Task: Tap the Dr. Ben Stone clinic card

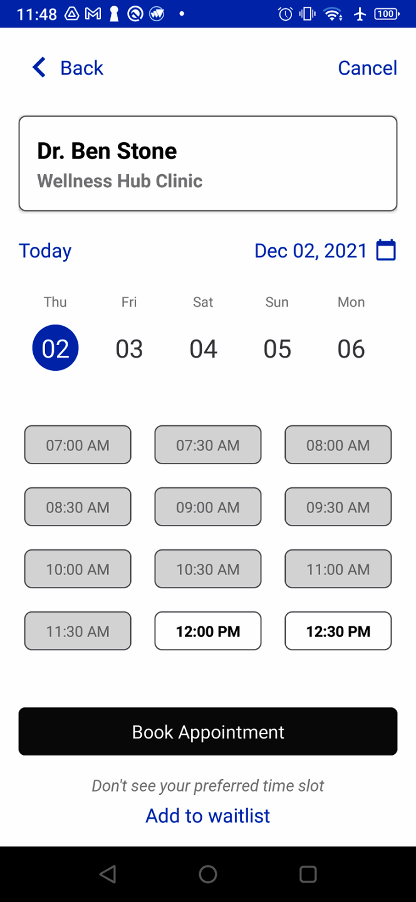Action: point(208,163)
